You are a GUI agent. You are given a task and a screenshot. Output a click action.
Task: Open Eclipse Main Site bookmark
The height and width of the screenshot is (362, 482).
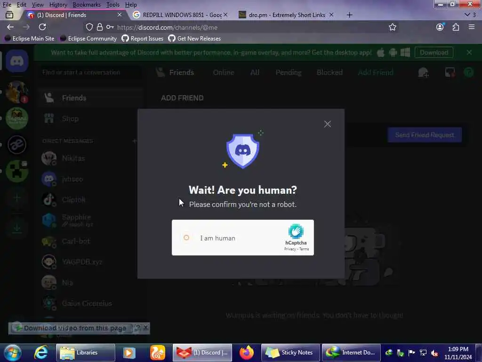[x=30, y=39]
